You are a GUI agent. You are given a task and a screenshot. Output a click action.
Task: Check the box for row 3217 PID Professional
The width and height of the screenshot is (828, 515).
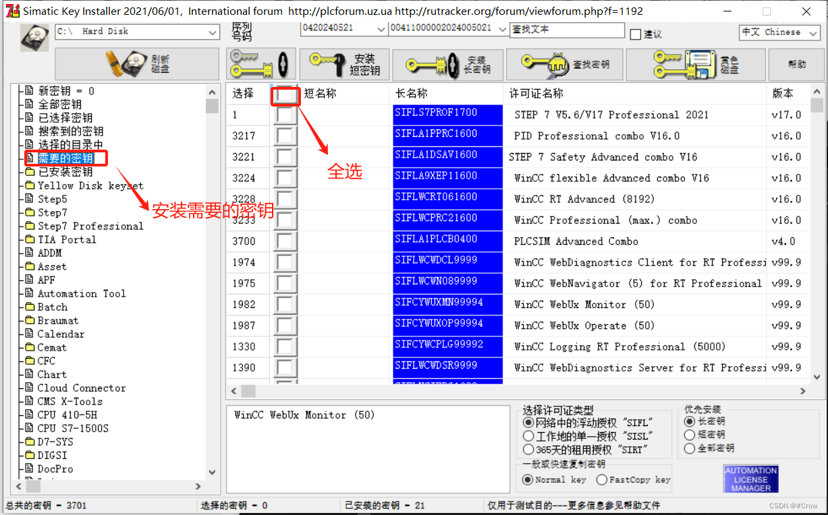286,136
